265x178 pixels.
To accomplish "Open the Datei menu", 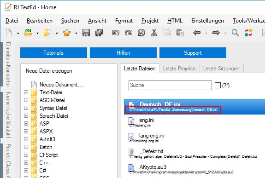I will pyautogui.click(x=12, y=21).
